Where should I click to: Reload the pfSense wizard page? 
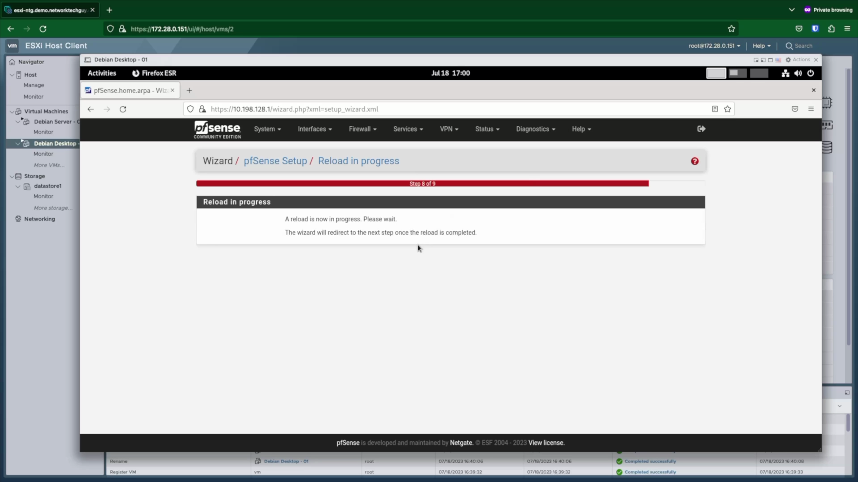[x=123, y=109]
